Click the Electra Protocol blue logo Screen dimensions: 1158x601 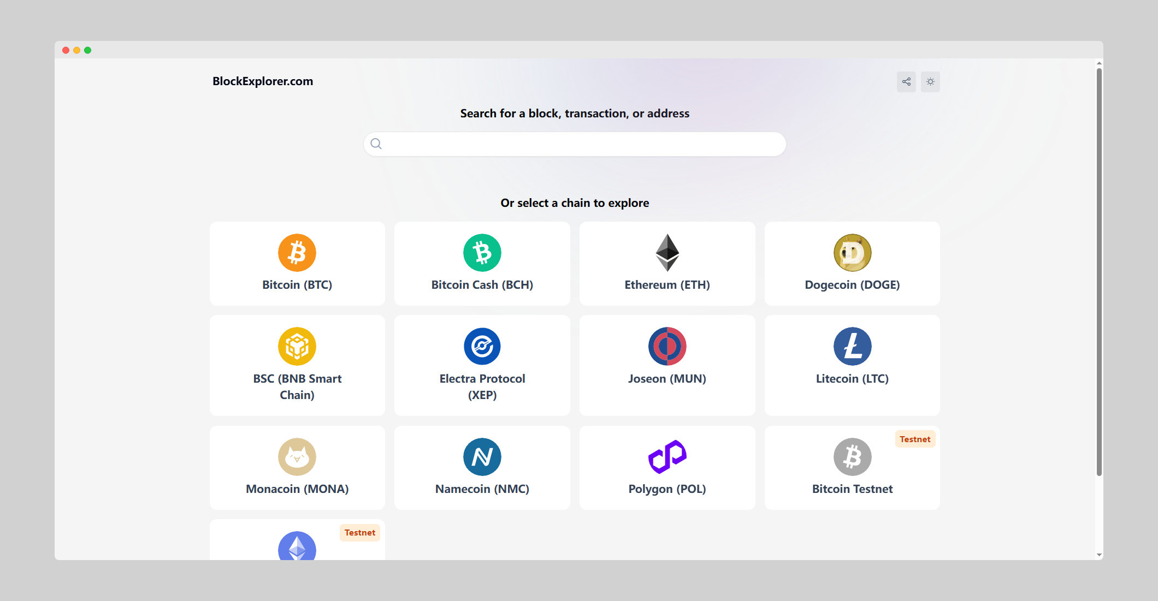coord(482,346)
